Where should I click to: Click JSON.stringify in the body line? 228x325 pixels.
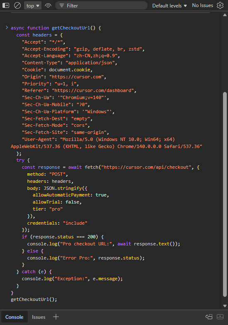click(63, 188)
